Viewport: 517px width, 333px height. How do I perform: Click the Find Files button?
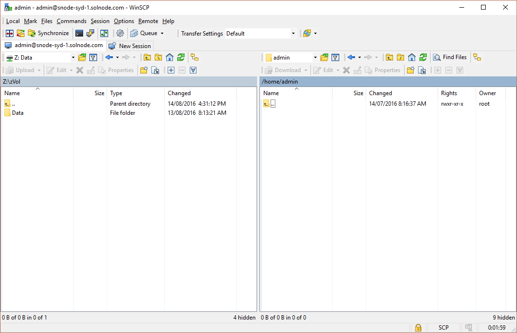point(450,57)
